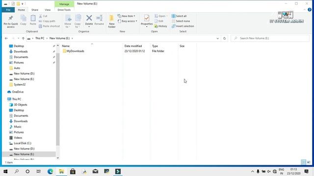Expand the address bar history dropdown
The width and height of the screenshot is (314, 176).
pyautogui.click(x=218, y=38)
